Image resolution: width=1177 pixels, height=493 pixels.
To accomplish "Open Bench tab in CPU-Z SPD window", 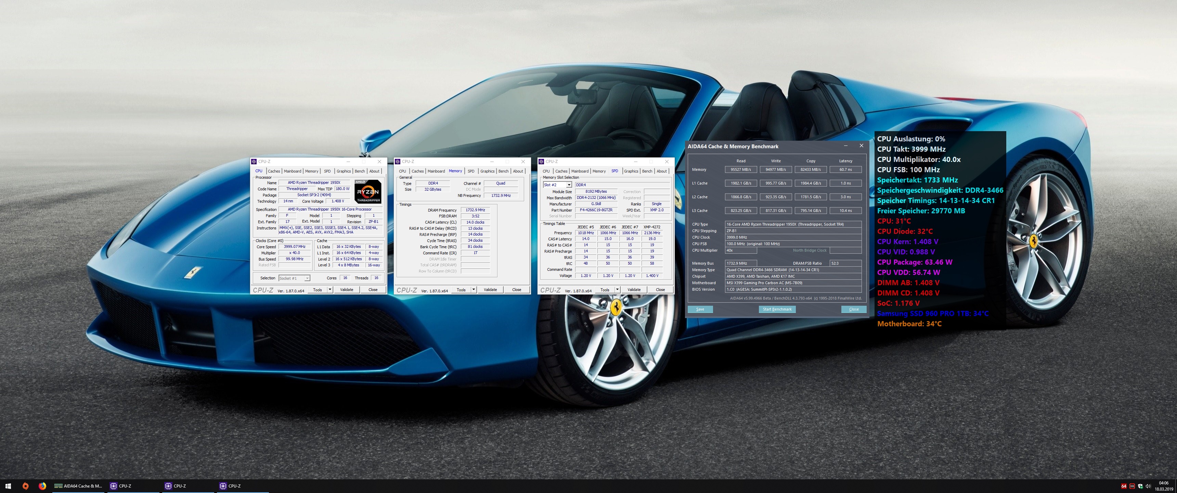I will point(647,171).
